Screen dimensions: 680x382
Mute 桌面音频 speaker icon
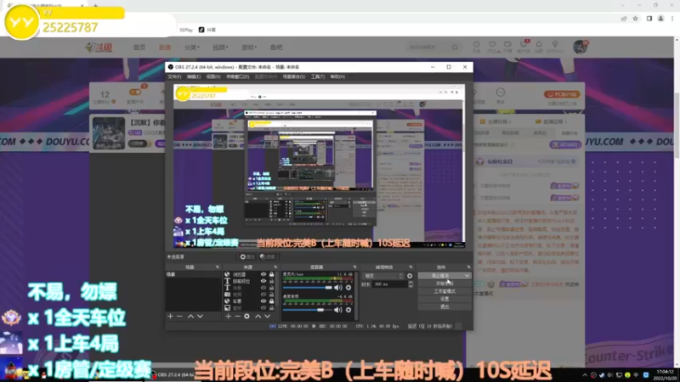click(338, 310)
